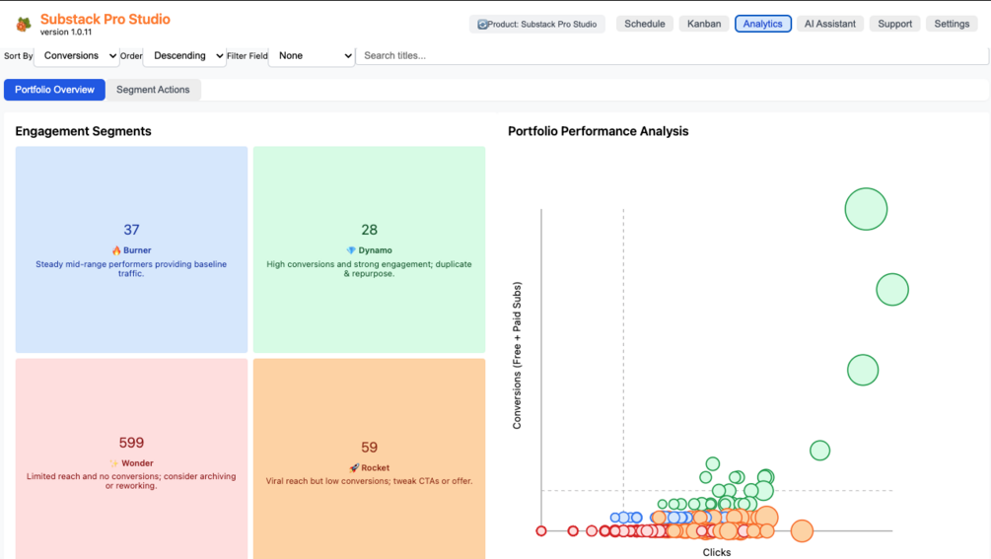The image size is (991, 559).
Task: Click the diamond icon beside Dynamo
Action: [x=351, y=250]
